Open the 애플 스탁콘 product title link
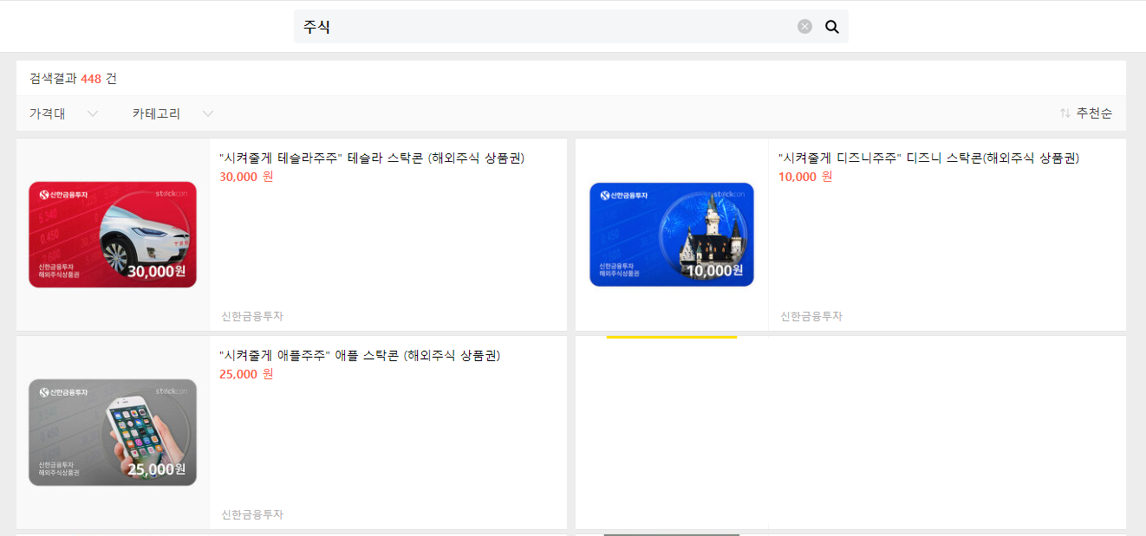Image resolution: width=1146 pixels, height=536 pixels. [360, 355]
